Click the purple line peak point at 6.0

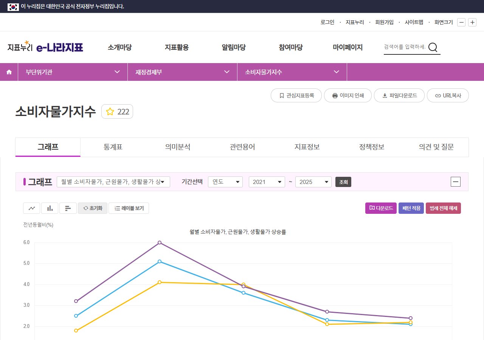[x=160, y=243]
